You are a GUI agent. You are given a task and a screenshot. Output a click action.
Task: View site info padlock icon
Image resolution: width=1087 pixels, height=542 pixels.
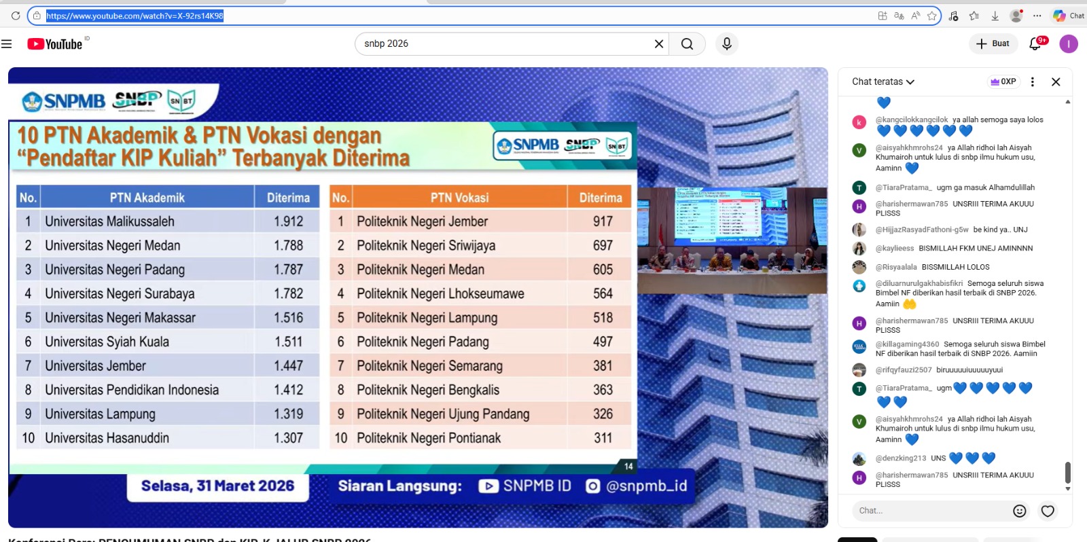click(x=37, y=16)
